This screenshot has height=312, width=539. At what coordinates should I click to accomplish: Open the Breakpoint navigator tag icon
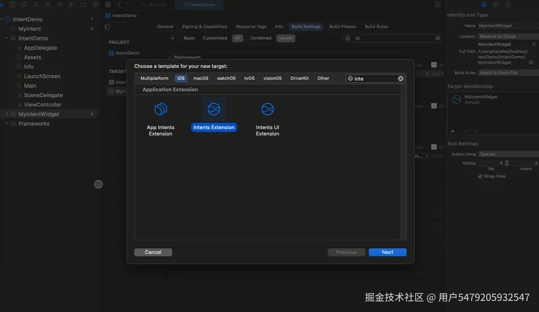[x=83, y=4]
